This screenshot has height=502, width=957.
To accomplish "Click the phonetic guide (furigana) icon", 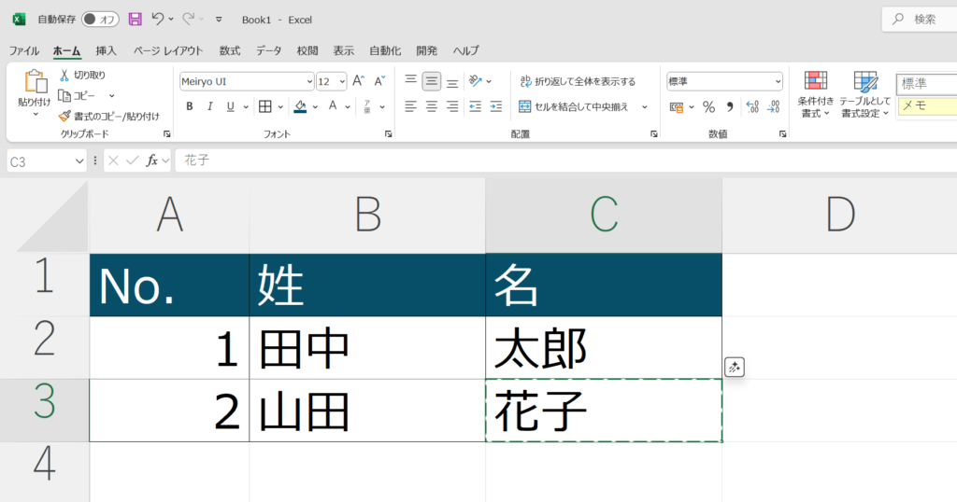I will click(366, 106).
